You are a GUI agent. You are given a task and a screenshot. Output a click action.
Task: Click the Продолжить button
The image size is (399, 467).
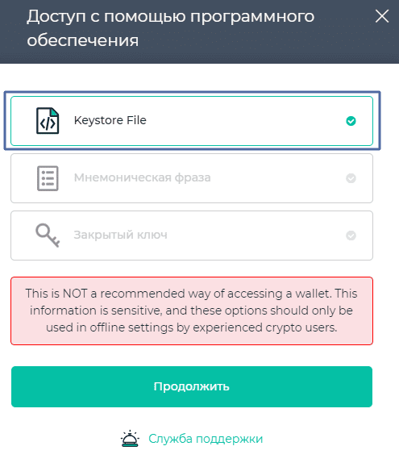192,386
